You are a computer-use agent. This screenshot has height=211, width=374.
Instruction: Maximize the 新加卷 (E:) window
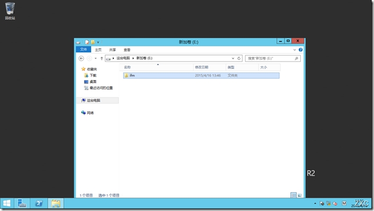click(288, 41)
